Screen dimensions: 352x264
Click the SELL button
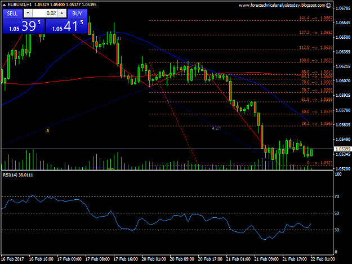[x=12, y=14]
